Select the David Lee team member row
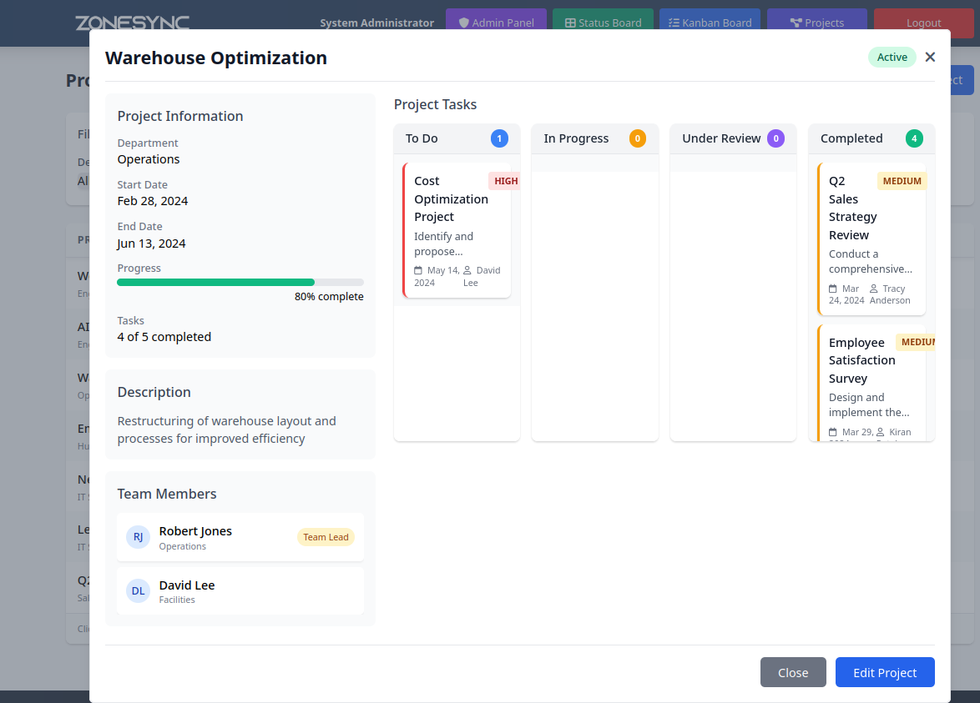 click(x=240, y=591)
